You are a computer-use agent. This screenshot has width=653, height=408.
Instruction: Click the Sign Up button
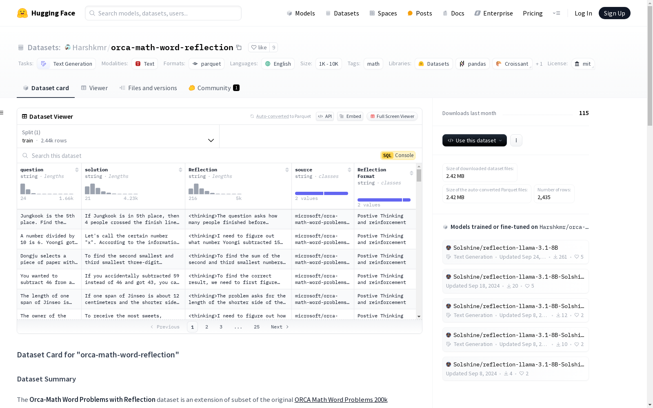[615, 13]
